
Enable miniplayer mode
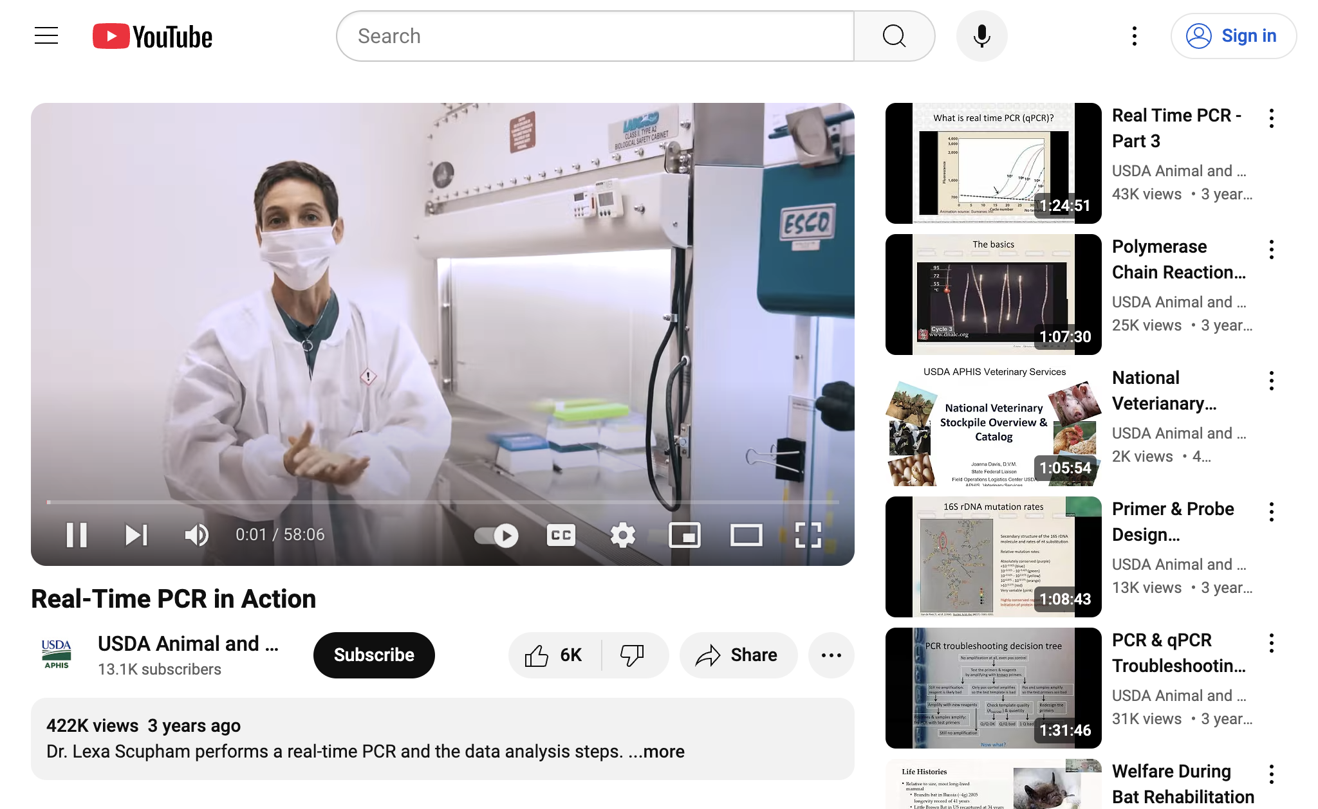[685, 535]
